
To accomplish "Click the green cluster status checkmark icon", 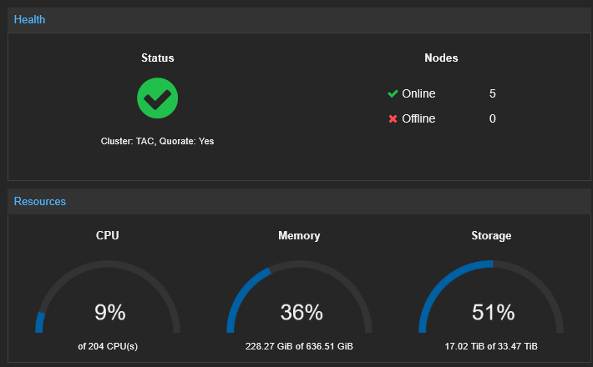I will pos(157,98).
